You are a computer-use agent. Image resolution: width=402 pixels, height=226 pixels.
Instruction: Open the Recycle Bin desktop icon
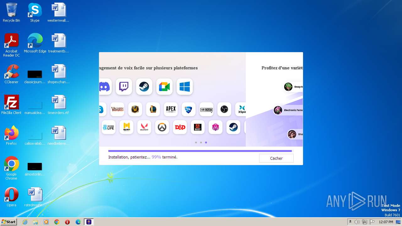point(11,13)
